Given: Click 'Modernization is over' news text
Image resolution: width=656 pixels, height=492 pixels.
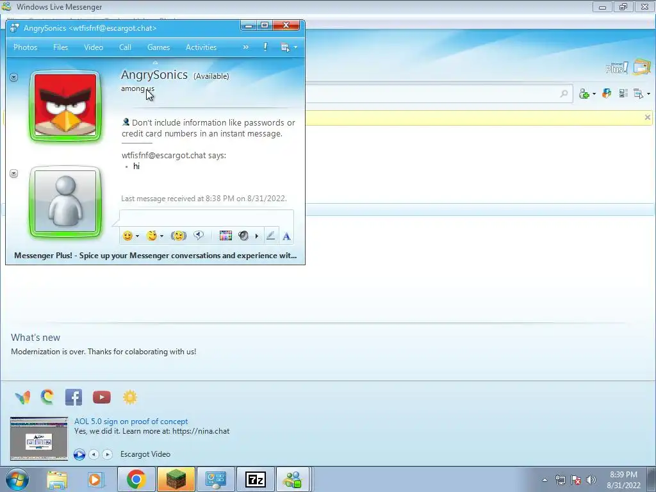Looking at the screenshot, I should (x=103, y=352).
